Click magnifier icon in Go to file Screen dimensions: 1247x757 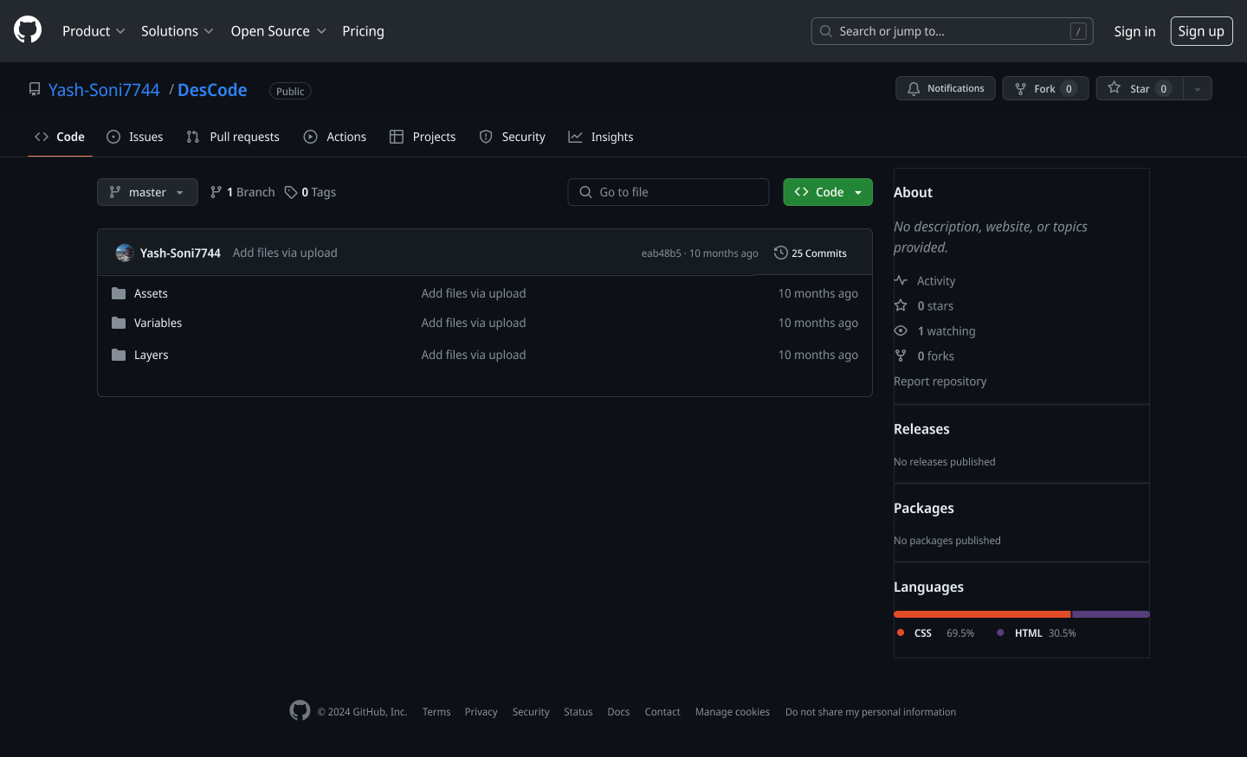click(x=586, y=192)
